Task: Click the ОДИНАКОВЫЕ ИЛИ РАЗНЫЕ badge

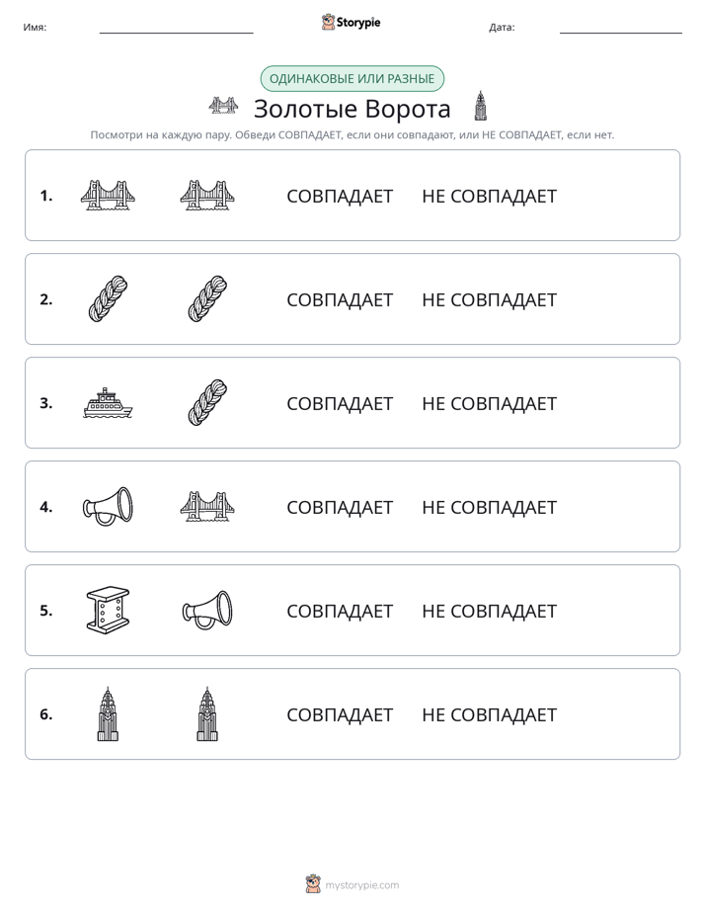Action: coord(352,79)
